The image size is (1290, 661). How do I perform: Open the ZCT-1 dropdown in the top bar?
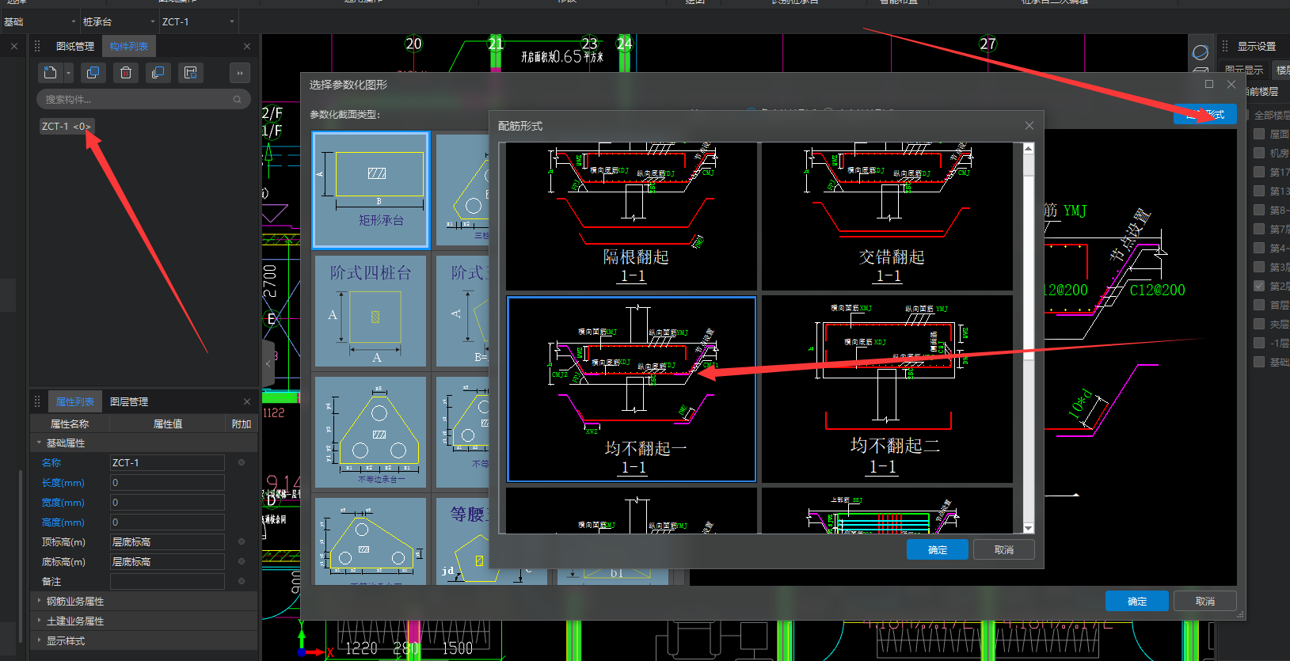pyautogui.click(x=198, y=21)
